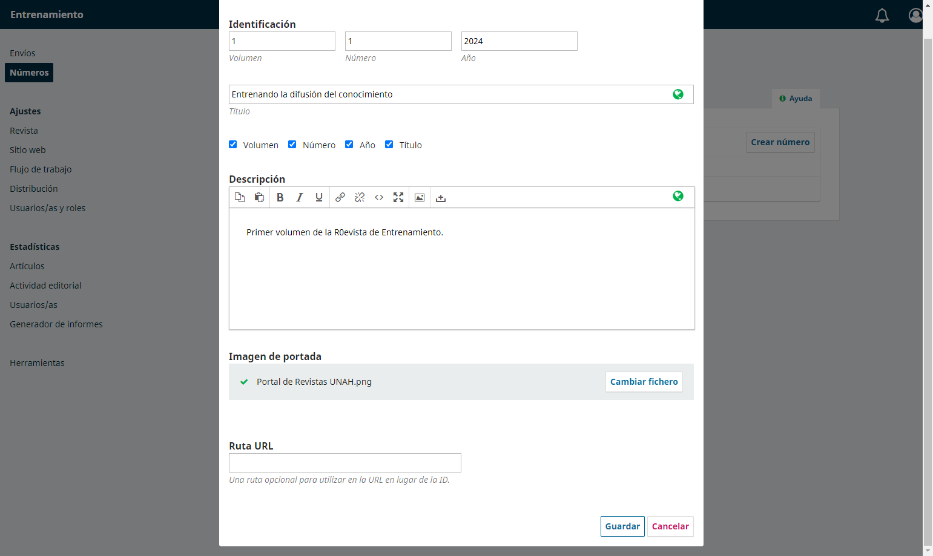Open Sitio web settings
The image size is (933, 556).
click(28, 150)
